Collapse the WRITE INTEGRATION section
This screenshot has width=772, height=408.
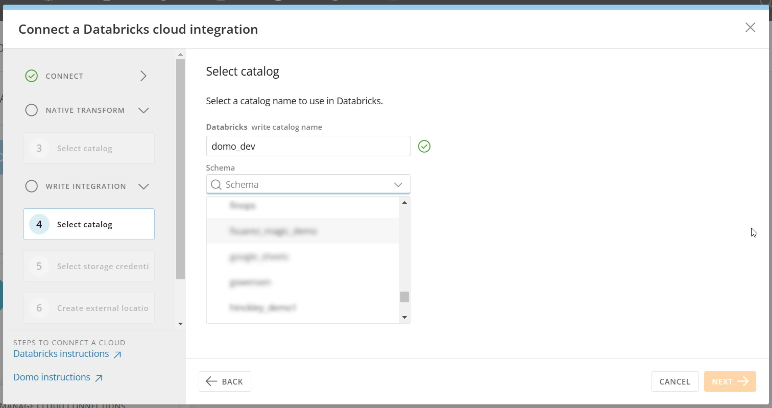(143, 186)
